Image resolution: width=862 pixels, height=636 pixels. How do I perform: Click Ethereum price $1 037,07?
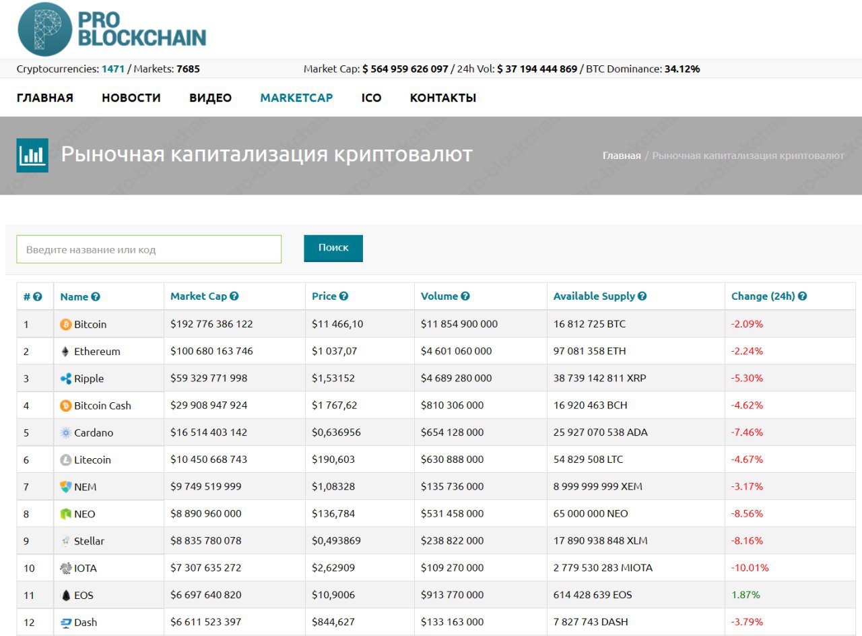[x=335, y=351]
